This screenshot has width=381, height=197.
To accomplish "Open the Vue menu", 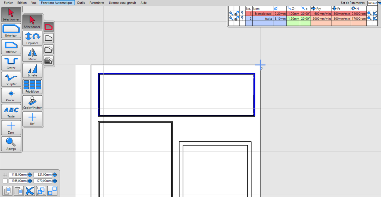I will (x=34, y=3).
